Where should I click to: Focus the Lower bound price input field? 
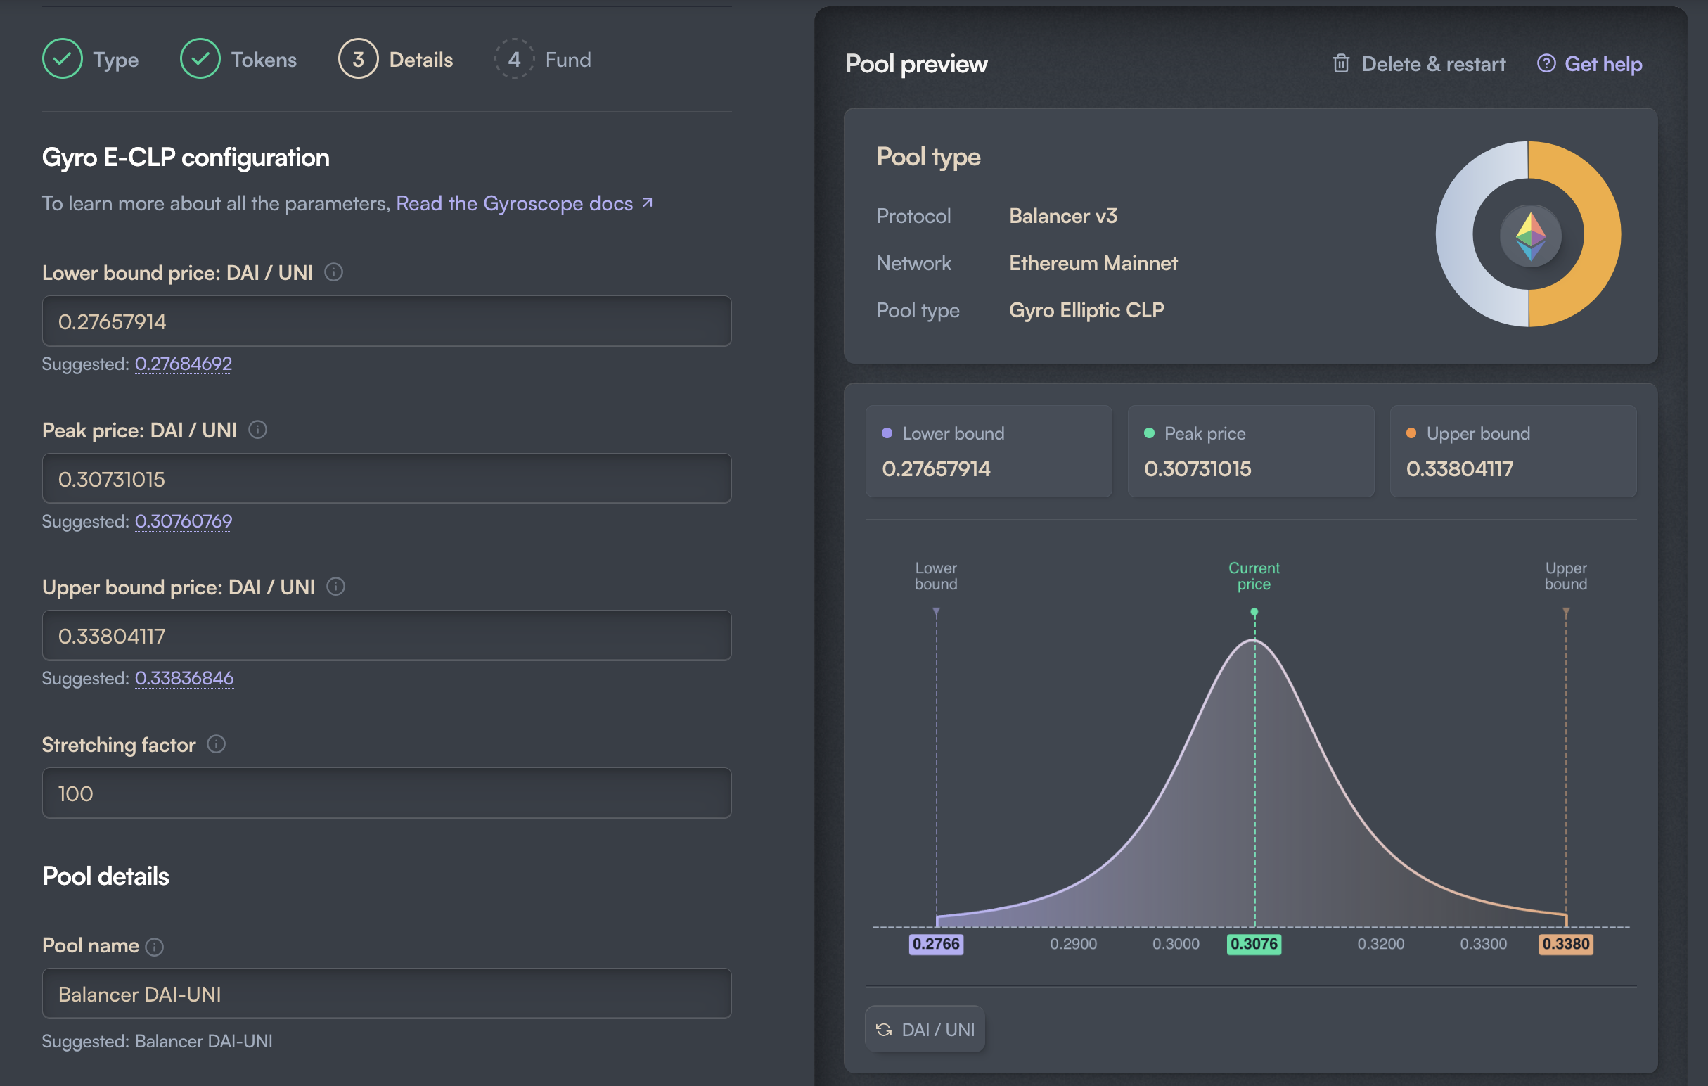click(387, 321)
